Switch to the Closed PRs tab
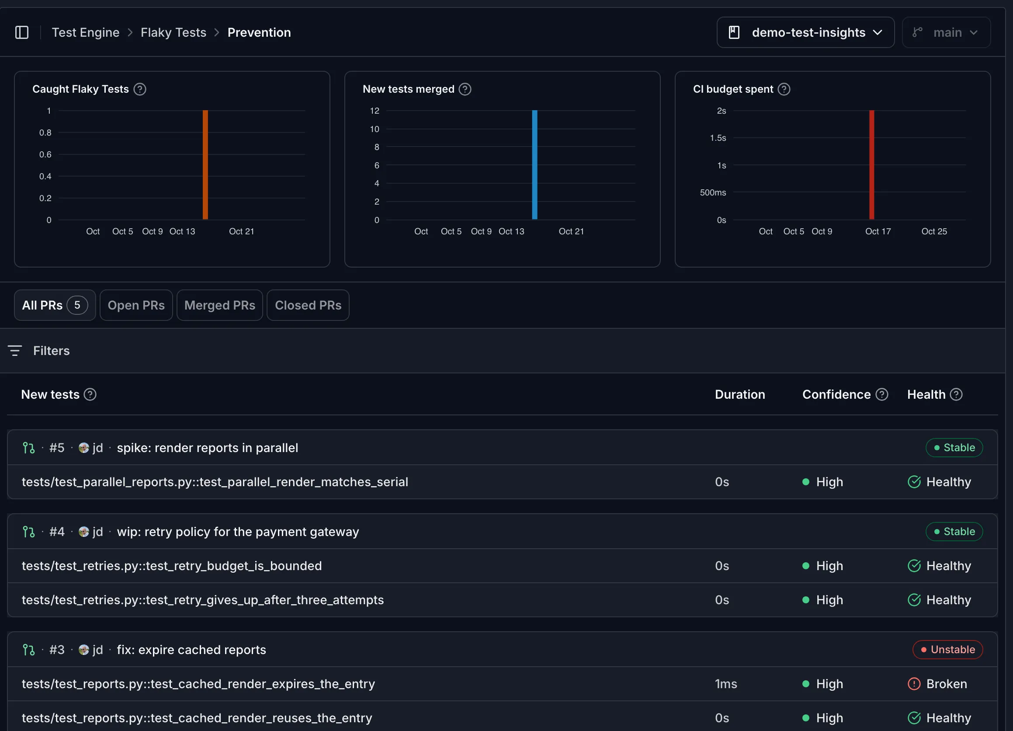The width and height of the screenshot is (1013, 731). (x=308, y=305)
